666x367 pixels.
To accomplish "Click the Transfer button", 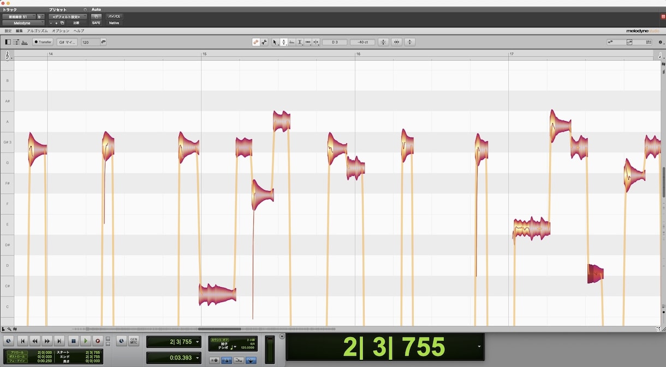I will click(43, 42).
